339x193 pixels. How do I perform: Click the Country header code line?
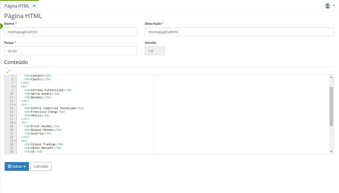click(38, 79)
